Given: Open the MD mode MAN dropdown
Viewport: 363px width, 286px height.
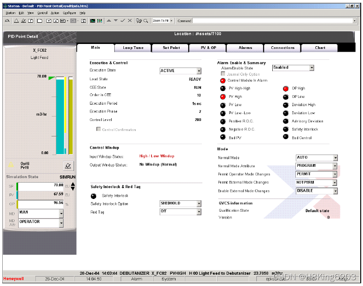Looking at the screenshot, I should coord(41,213).
